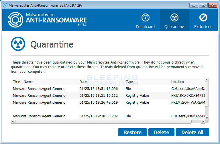Click the Location column header
Screen dimensions: 220x144
[x=178, y=82]
